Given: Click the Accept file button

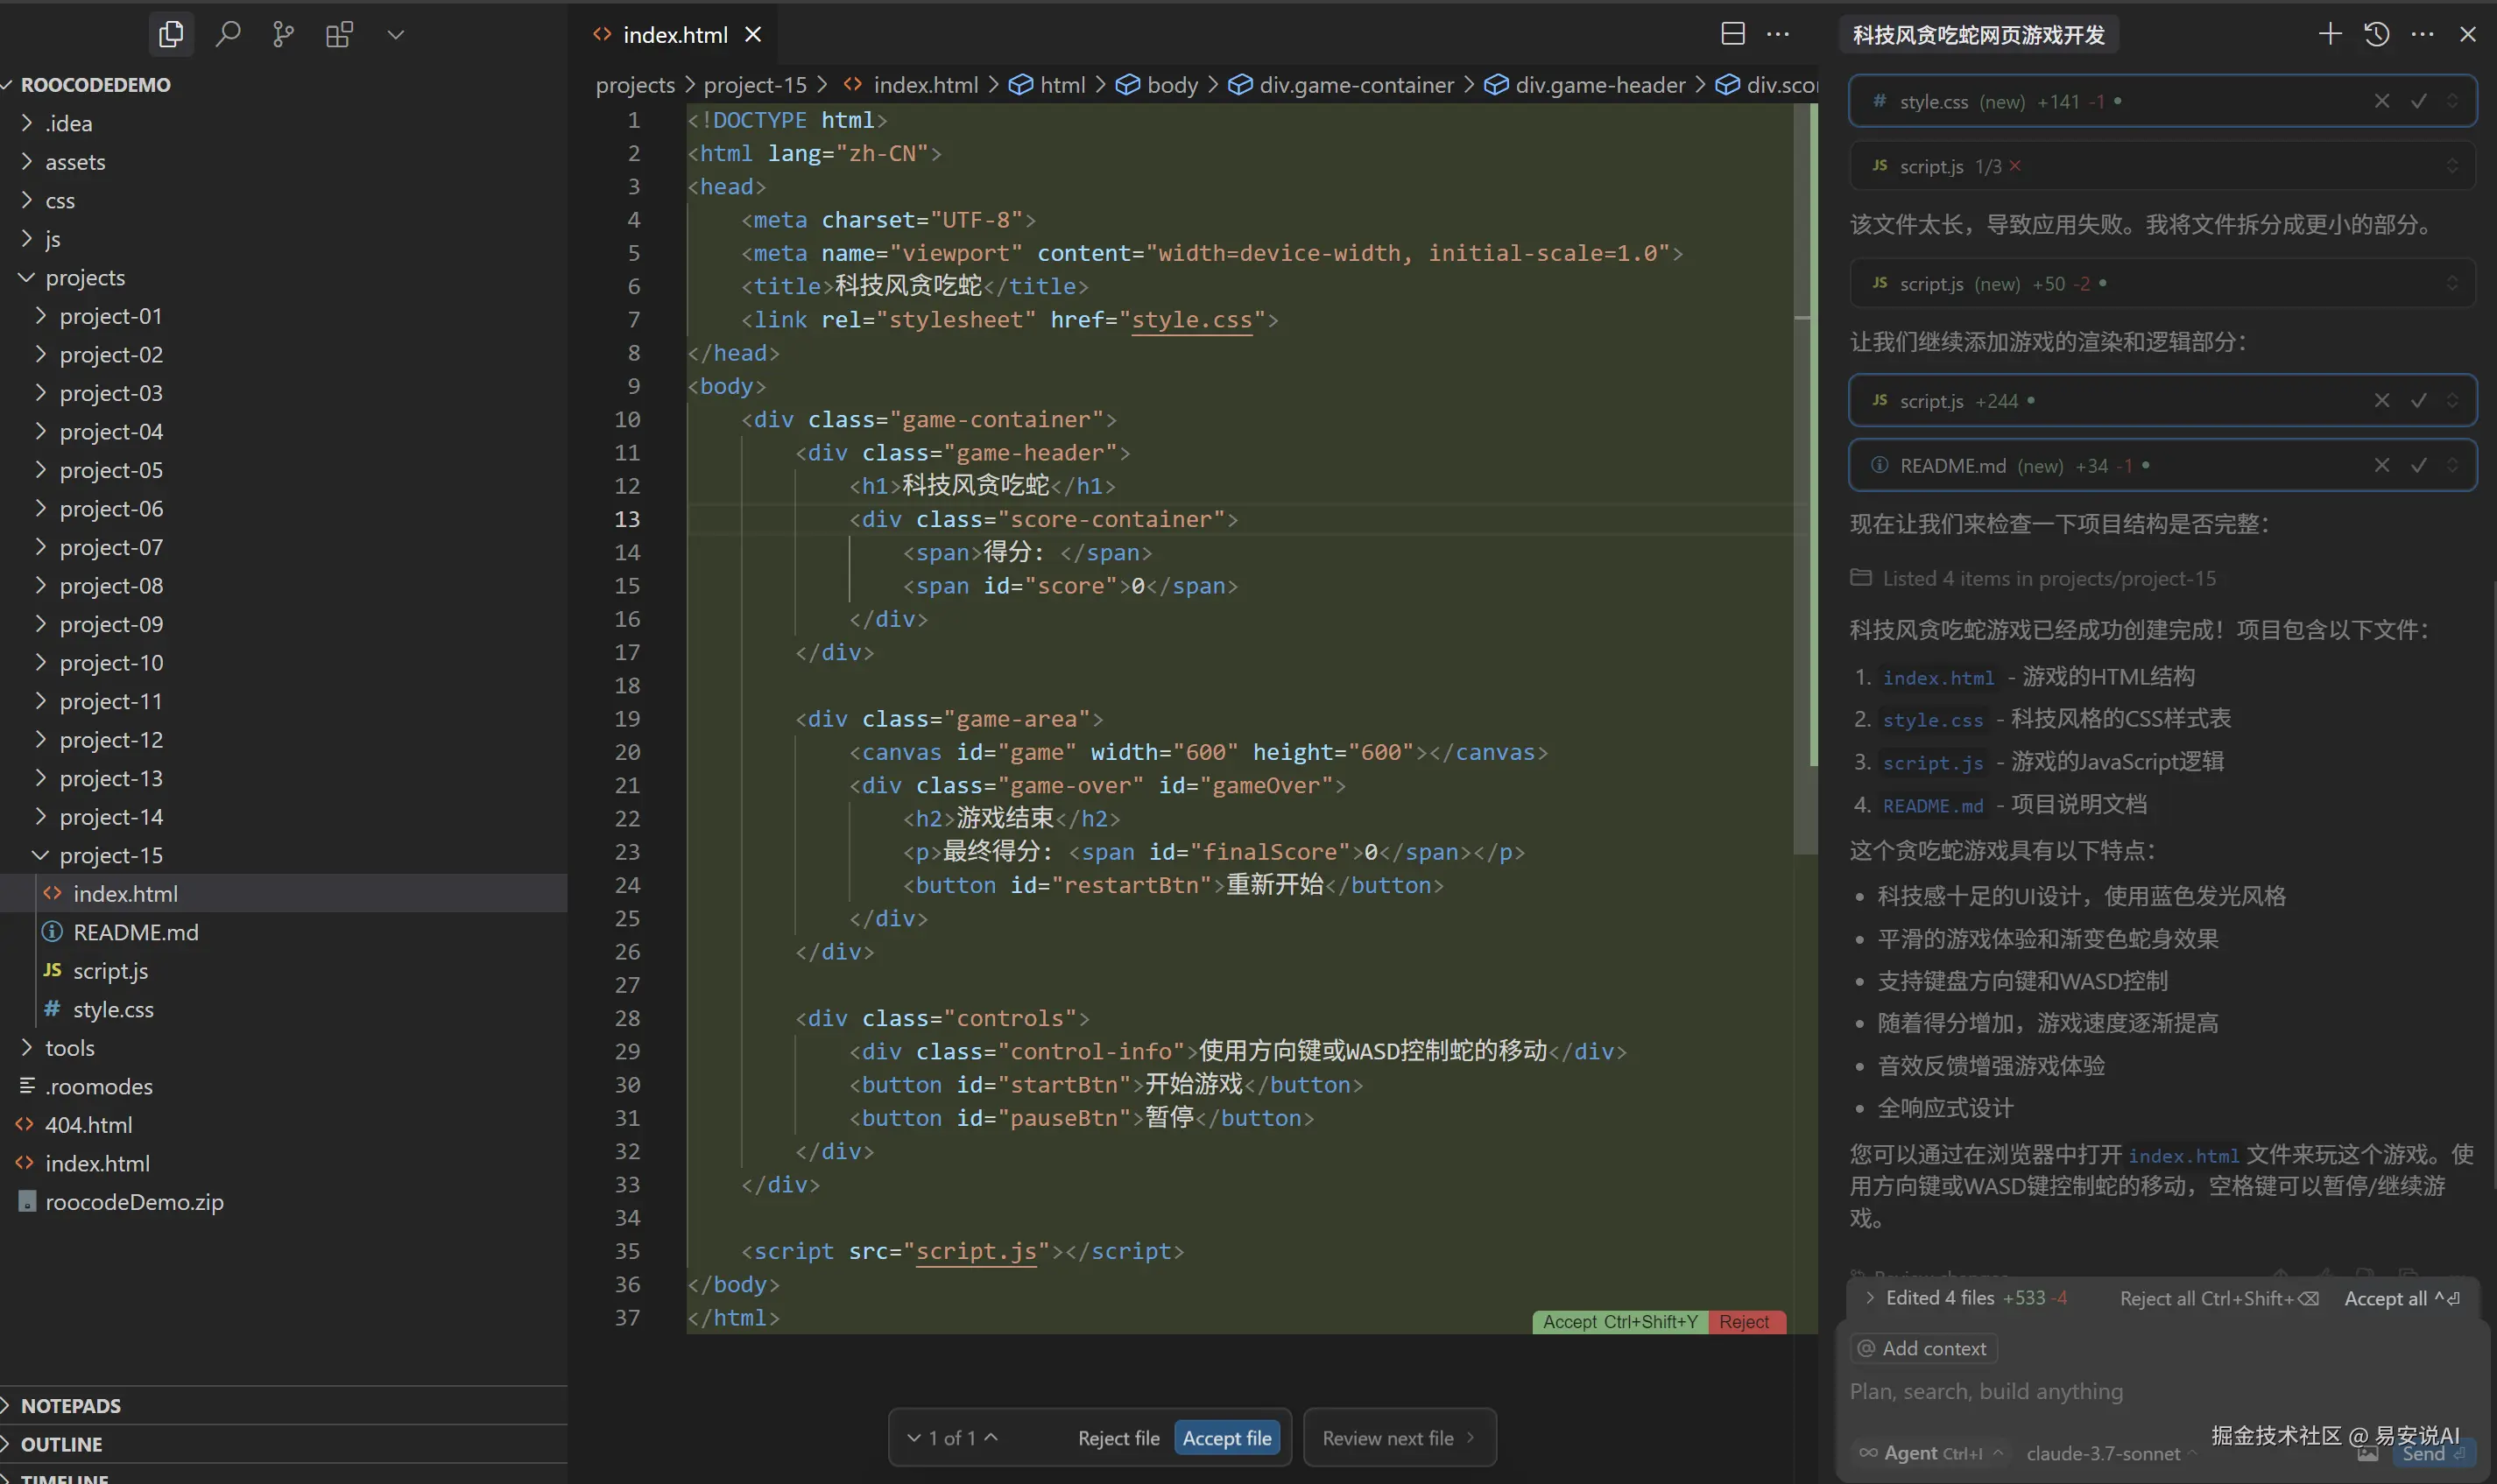Looking at the screenshot, I should 1226,1438.
